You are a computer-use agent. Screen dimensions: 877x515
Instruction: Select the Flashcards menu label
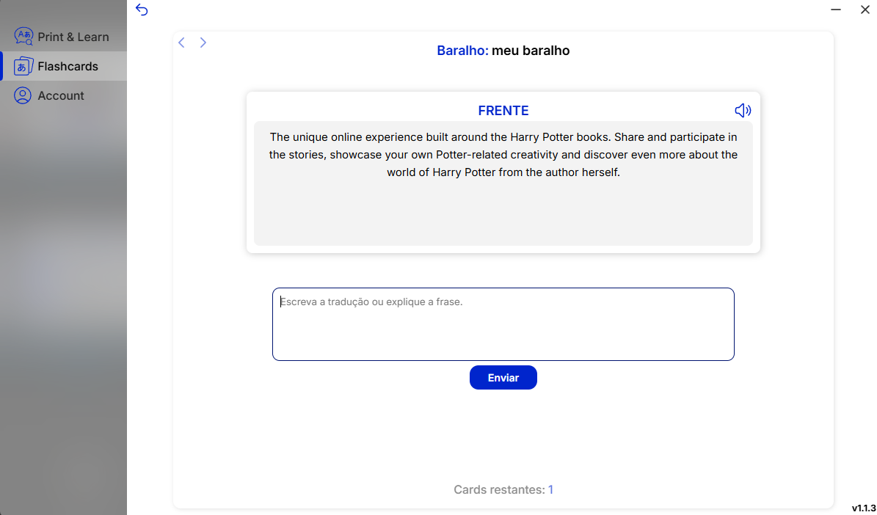click(x=68, y=66)
